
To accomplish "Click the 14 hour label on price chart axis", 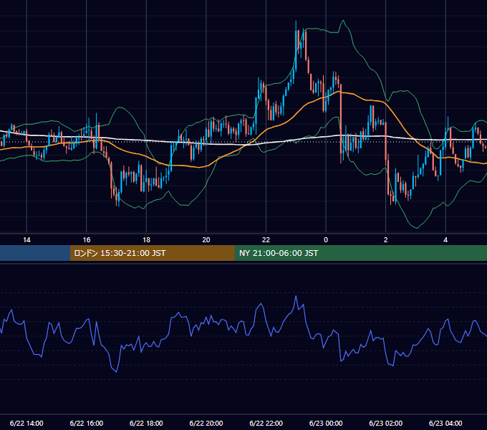I will click(26, 240).
